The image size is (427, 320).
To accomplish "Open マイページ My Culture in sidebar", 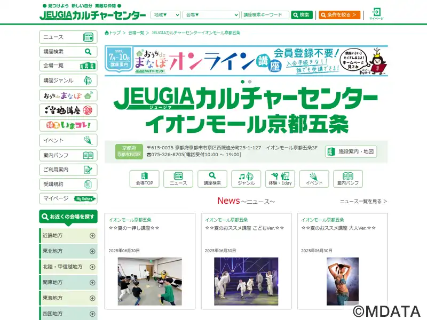I will [x=68, y=198].
